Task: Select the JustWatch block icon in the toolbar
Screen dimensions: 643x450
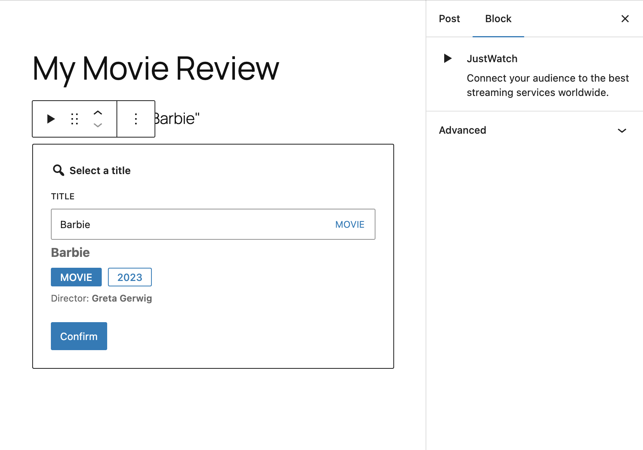Action: [50, 119]
